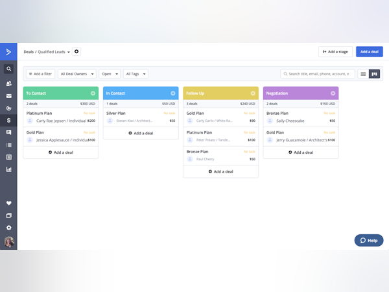
Task: Click the Add a filter button
Action: point(40,74)
